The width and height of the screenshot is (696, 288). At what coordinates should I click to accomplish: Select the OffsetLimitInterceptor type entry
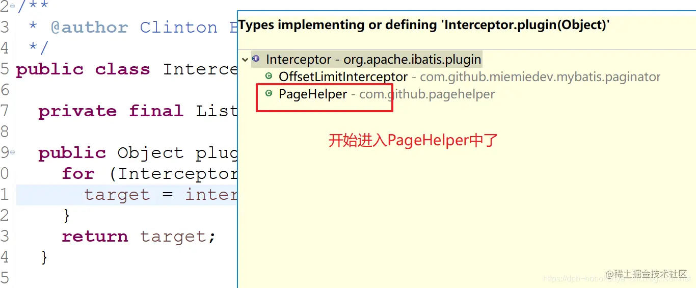click(x=469, y=77)
